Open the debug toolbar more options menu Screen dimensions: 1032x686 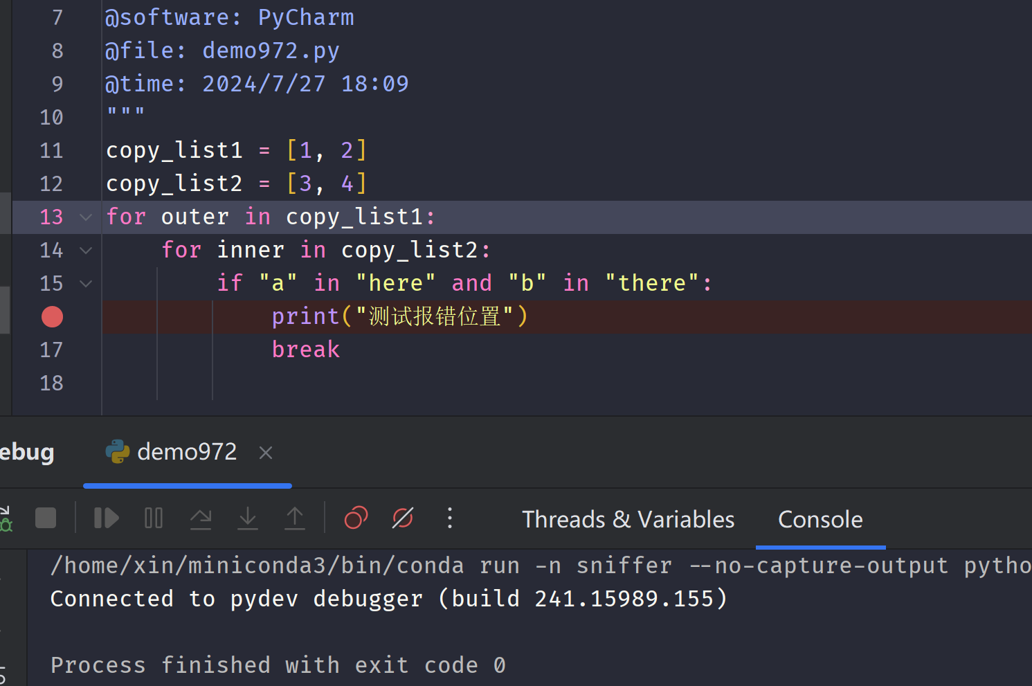(x=450, y=518)
